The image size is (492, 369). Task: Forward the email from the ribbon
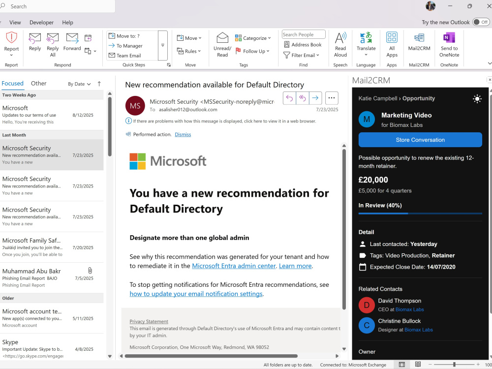tap(72, 42)
